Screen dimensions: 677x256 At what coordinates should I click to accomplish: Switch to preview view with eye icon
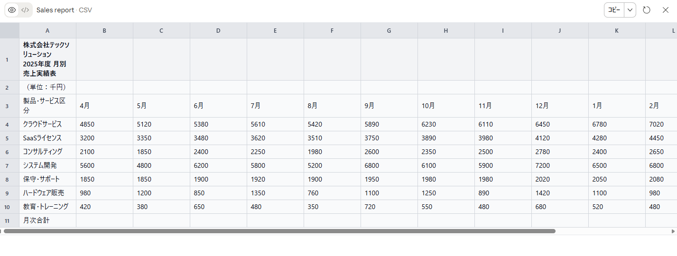[12, 10]
